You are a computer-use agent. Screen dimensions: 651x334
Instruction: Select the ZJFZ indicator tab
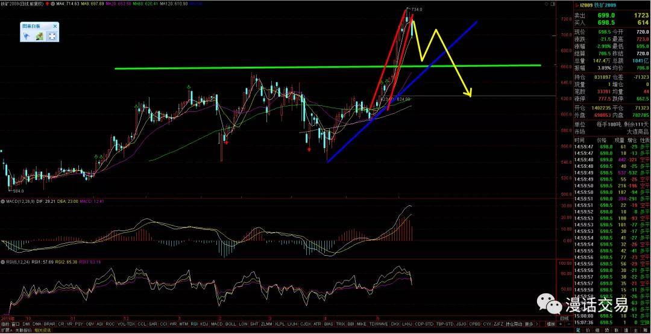(x=498, y=324)
